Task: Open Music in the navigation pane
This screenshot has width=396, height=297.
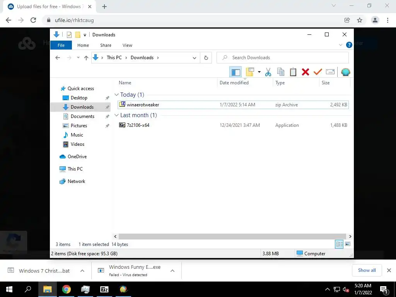Action: click(73, 135)
